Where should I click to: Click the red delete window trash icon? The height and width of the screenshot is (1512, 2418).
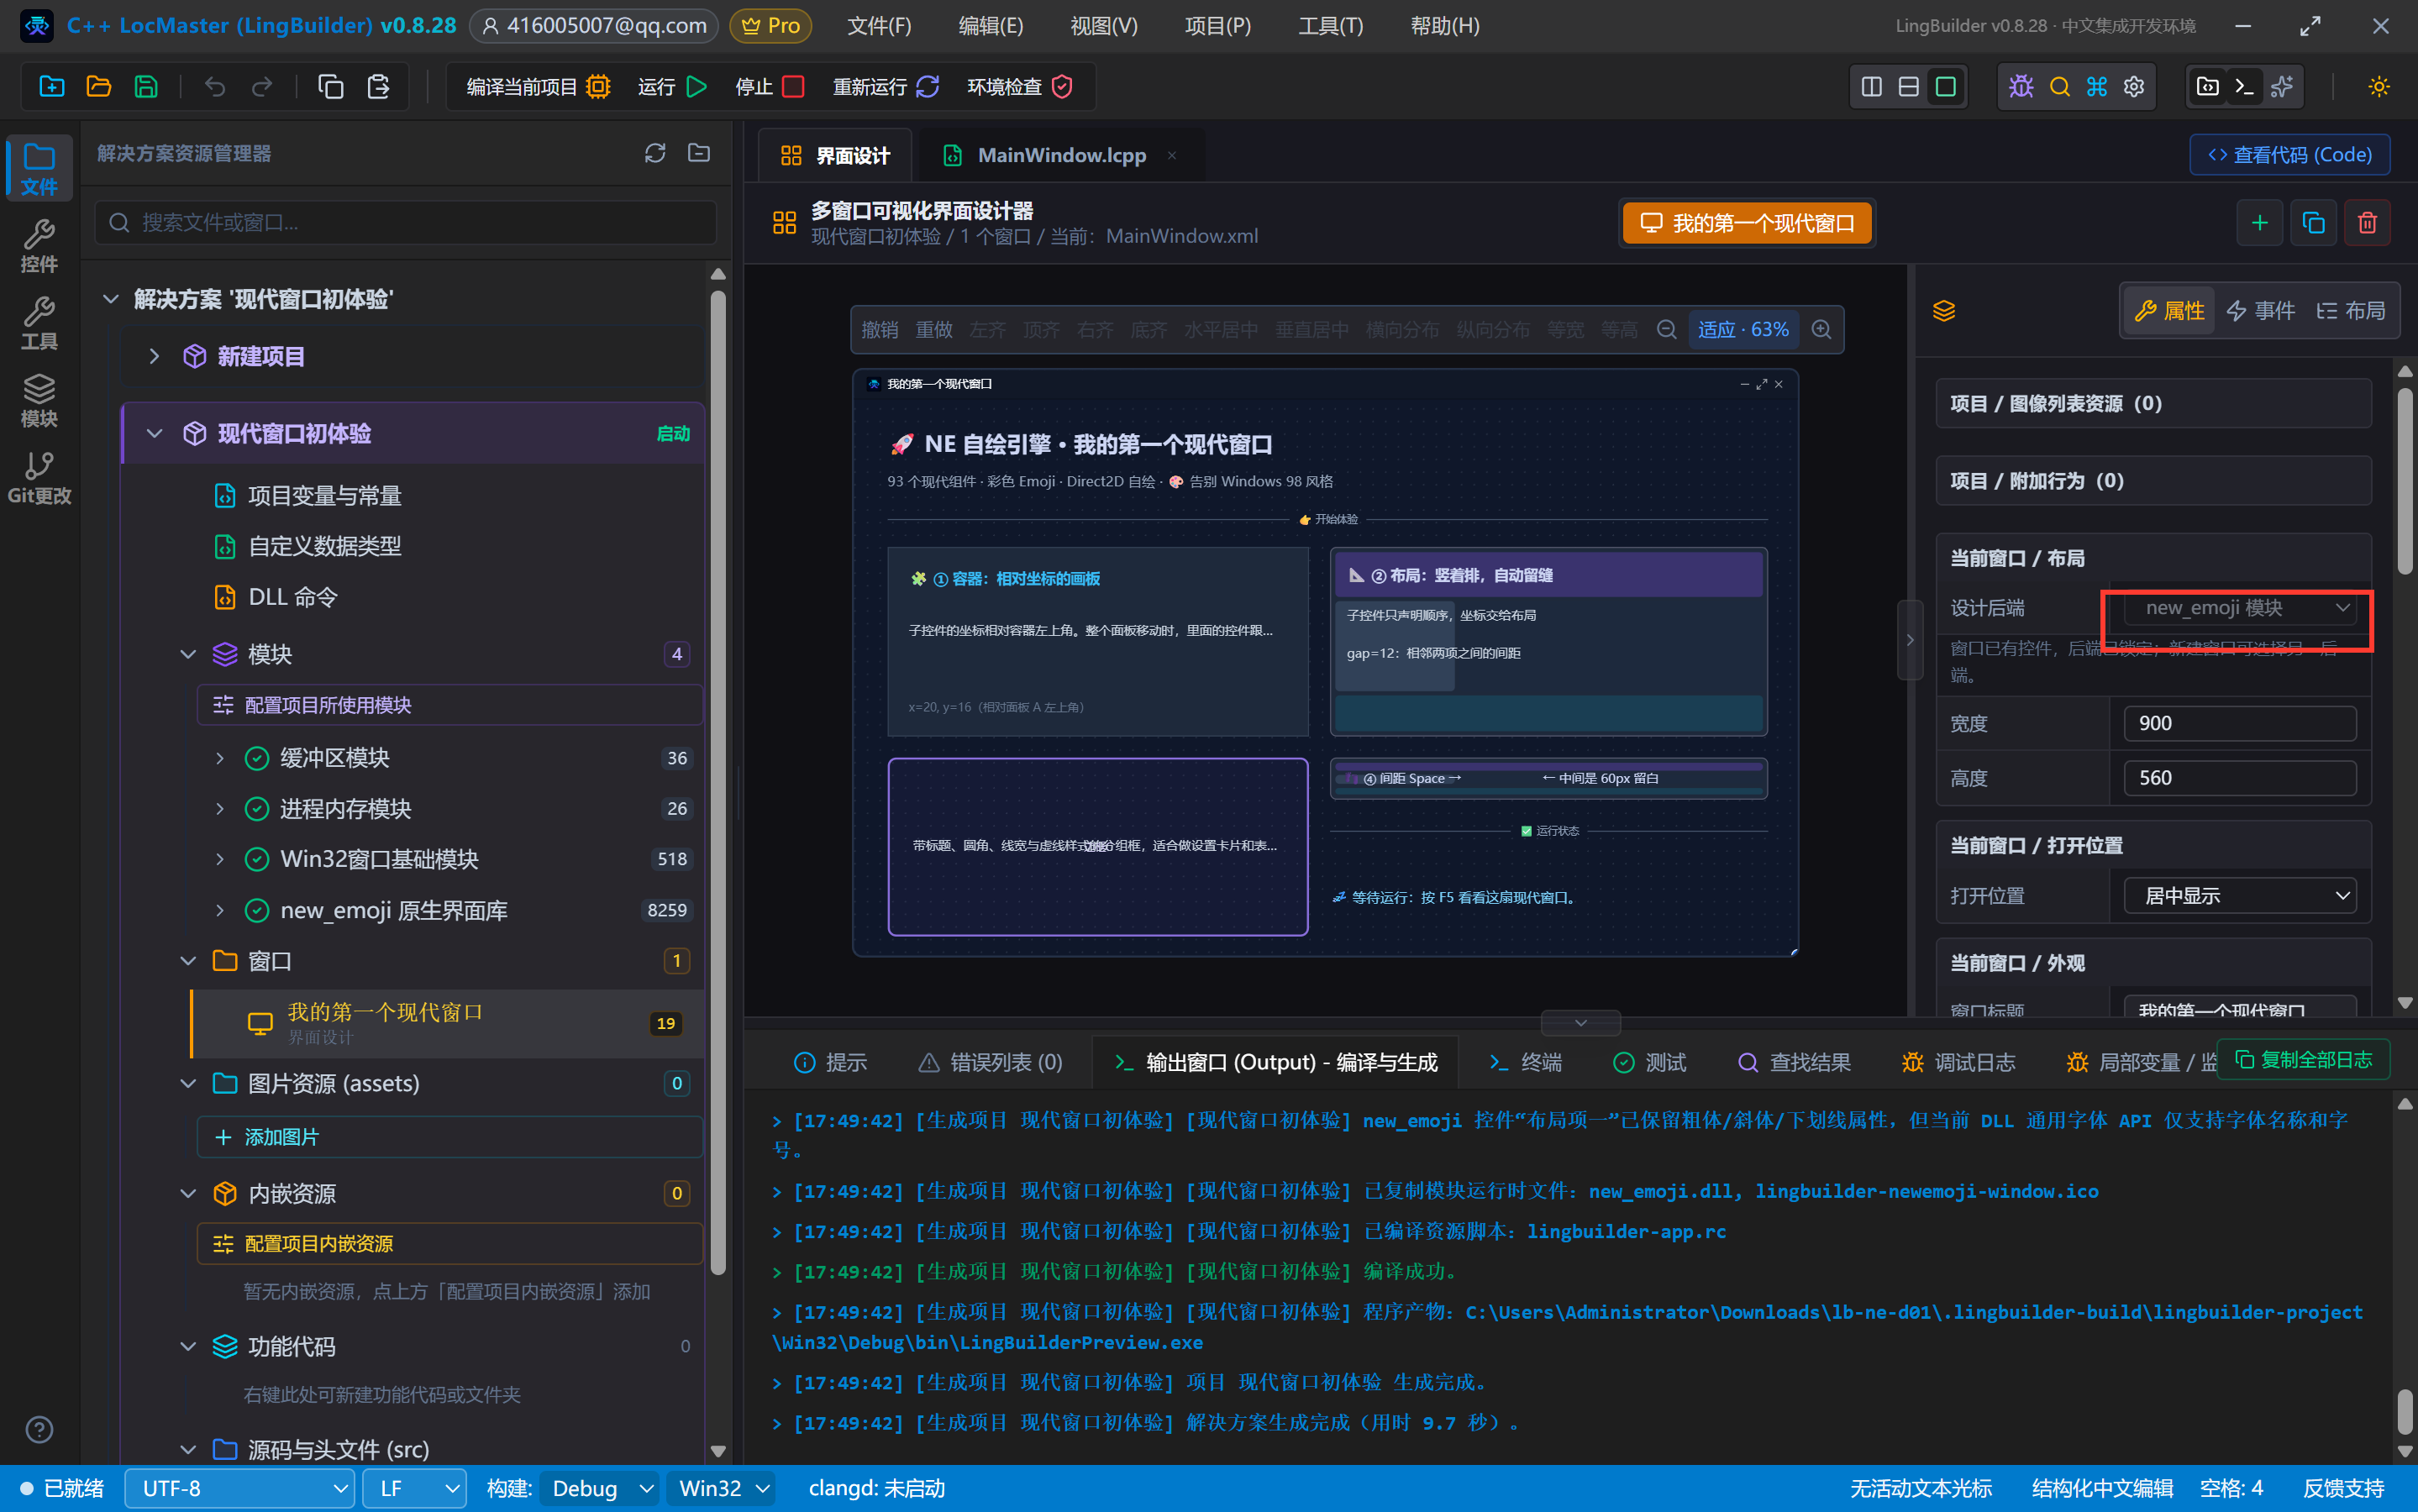[x=2367, y=222]
